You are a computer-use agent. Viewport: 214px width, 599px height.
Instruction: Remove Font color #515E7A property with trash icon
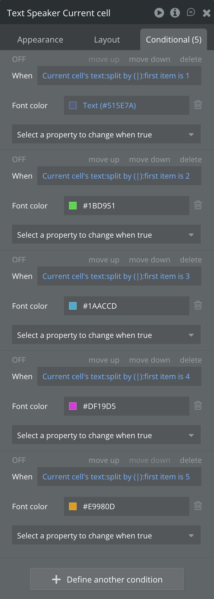click(198, 105)
